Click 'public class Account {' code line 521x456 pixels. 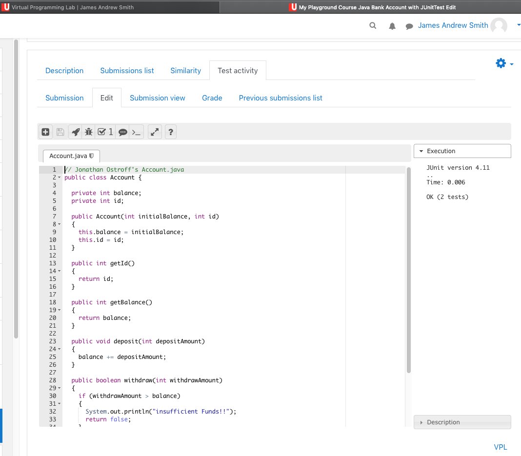point(103,178)
